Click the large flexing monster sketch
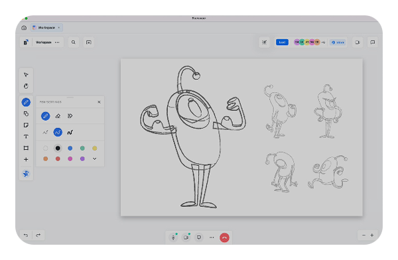The width and height of the screenshot is (398, 260). [x=193, y=137]
